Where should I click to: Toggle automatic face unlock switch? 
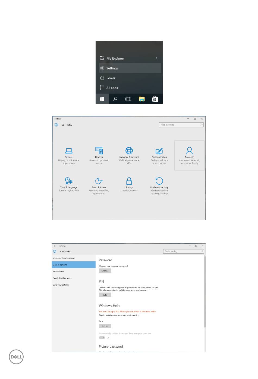102,338
